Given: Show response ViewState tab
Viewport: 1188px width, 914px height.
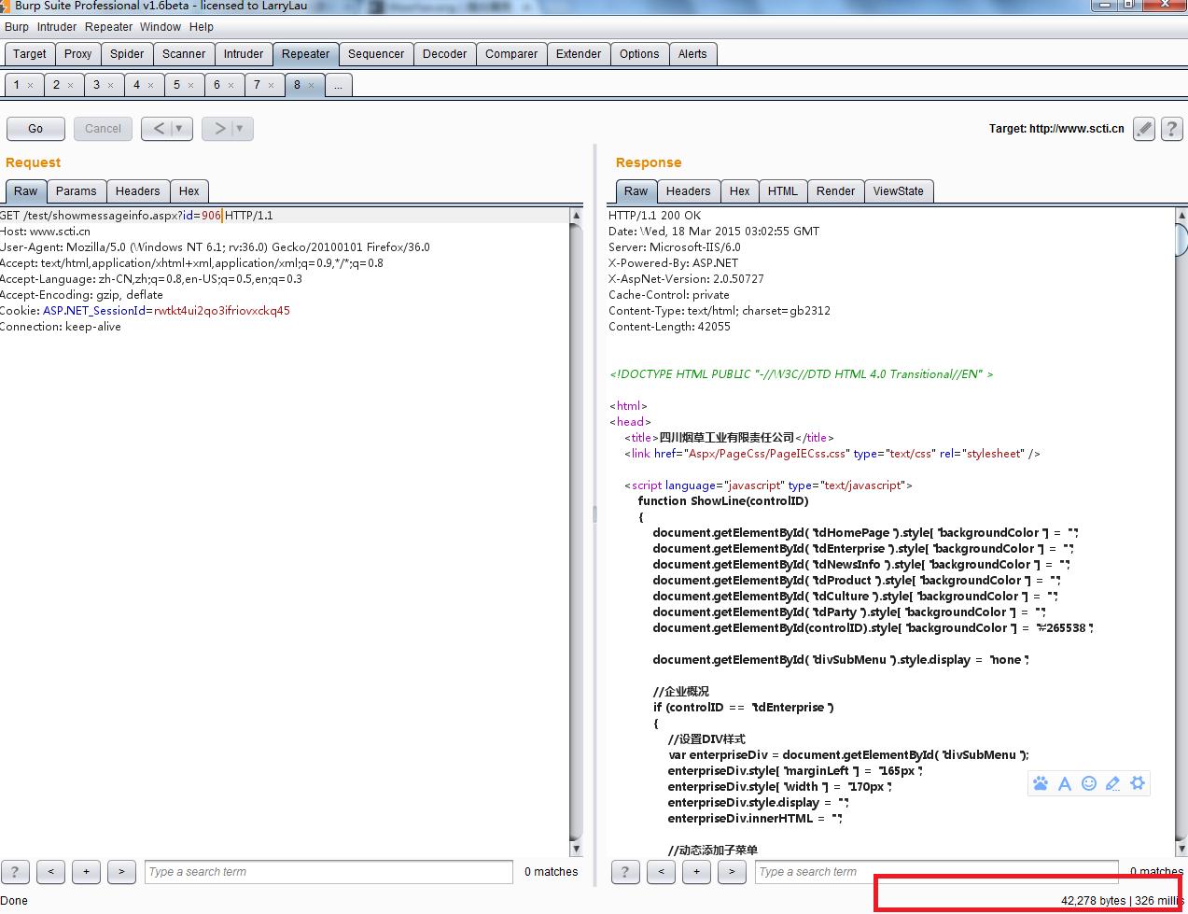Looking at the screenshot, I should 898,191.
